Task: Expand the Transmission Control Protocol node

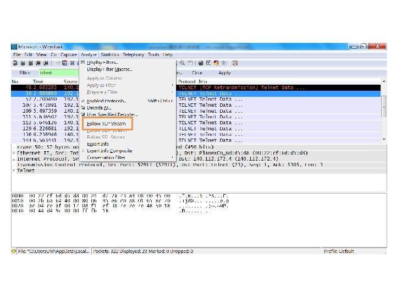Action: (14, 164)
